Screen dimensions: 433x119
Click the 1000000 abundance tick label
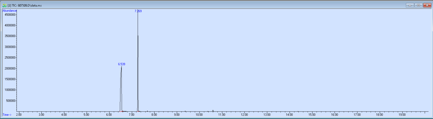(x=10, y=90)
